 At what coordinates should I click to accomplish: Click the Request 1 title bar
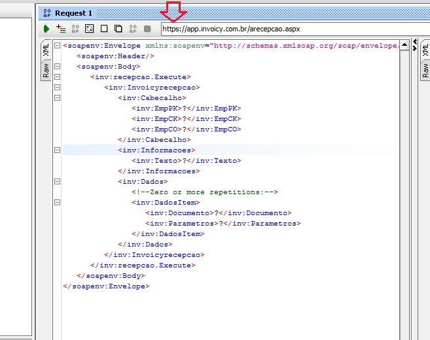click(x=196, y=13)
